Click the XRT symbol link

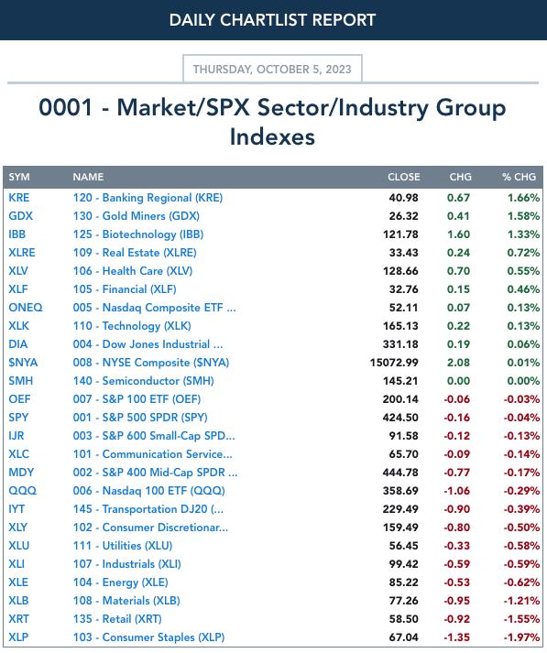(x=18, y=619)
